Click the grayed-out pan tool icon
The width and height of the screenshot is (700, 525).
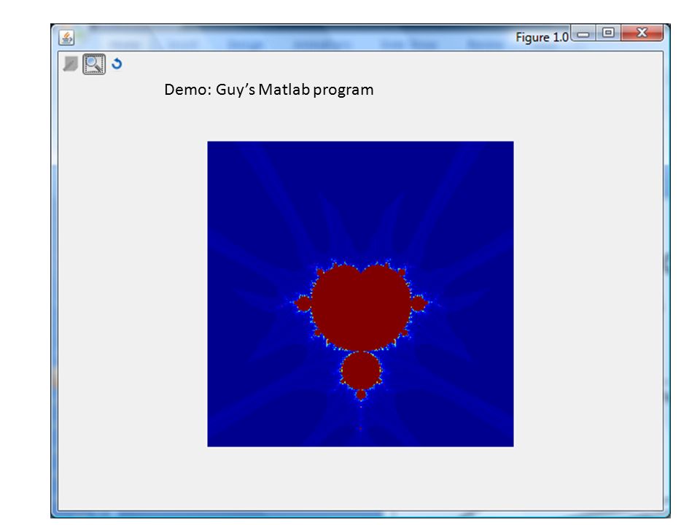[x=70, y=64]
